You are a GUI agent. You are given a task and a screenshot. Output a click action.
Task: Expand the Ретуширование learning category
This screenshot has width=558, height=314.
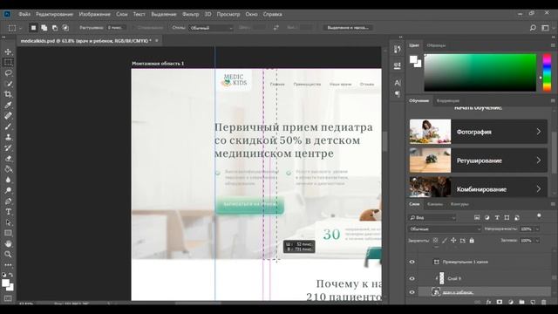pyautogui.click(x=479, y=160)
